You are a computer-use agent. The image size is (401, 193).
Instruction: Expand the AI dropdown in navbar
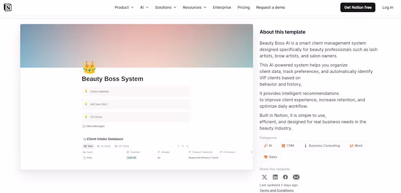pos(144,7)
